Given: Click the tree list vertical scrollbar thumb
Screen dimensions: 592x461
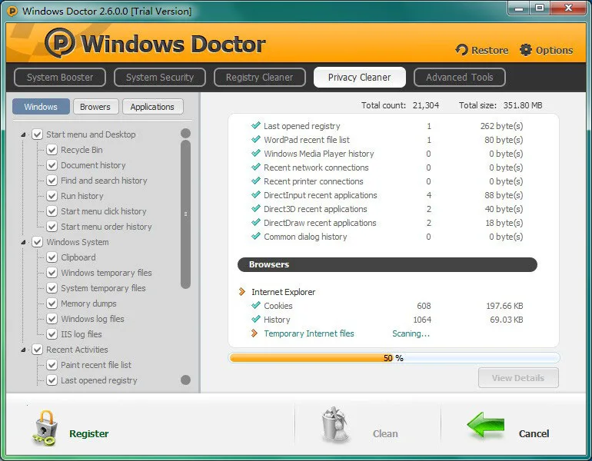Looking at the screenshot, I should pyautogui.click(x=185, y=214).
